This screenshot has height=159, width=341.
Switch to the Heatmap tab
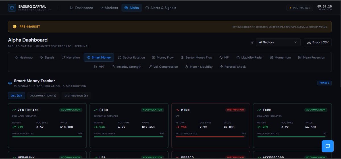[x=24, y=57]
